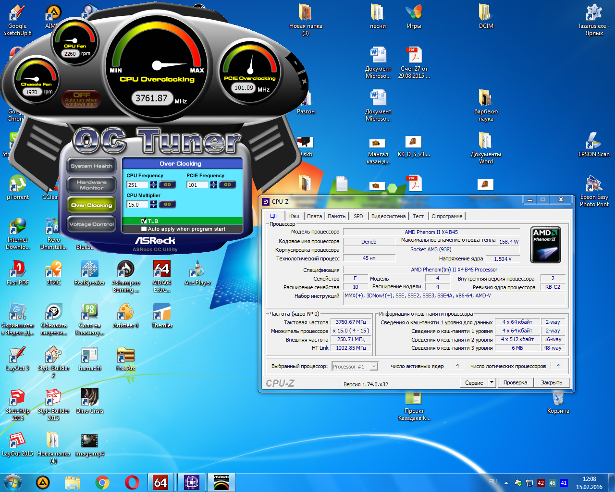This screenshot has height=492, width=615.
Task: Apply PCIE Frequency with its GO button
Action: coord(227,184)
